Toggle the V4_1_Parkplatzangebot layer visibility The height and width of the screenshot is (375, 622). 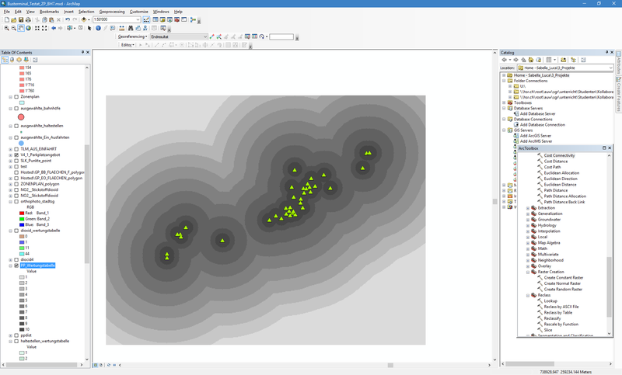pos(16,155)
